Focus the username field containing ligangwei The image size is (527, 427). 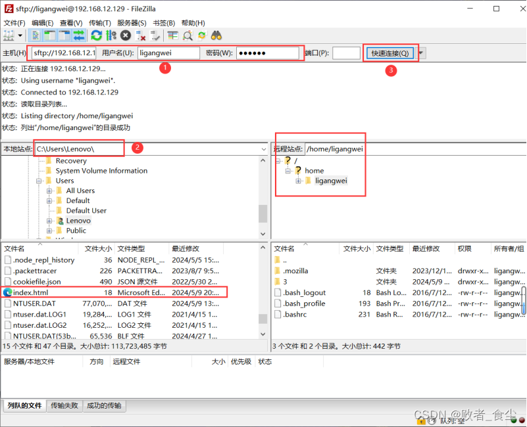(x=168, y=53)
